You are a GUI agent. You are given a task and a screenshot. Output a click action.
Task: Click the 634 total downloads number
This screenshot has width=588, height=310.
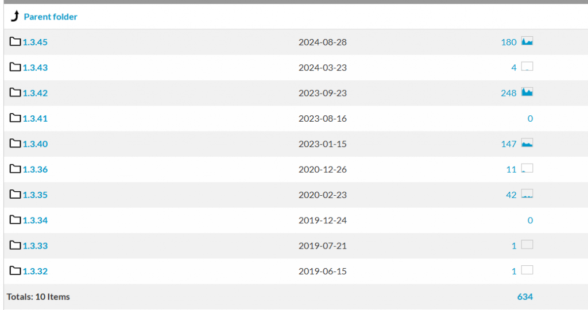pos(525,297)
